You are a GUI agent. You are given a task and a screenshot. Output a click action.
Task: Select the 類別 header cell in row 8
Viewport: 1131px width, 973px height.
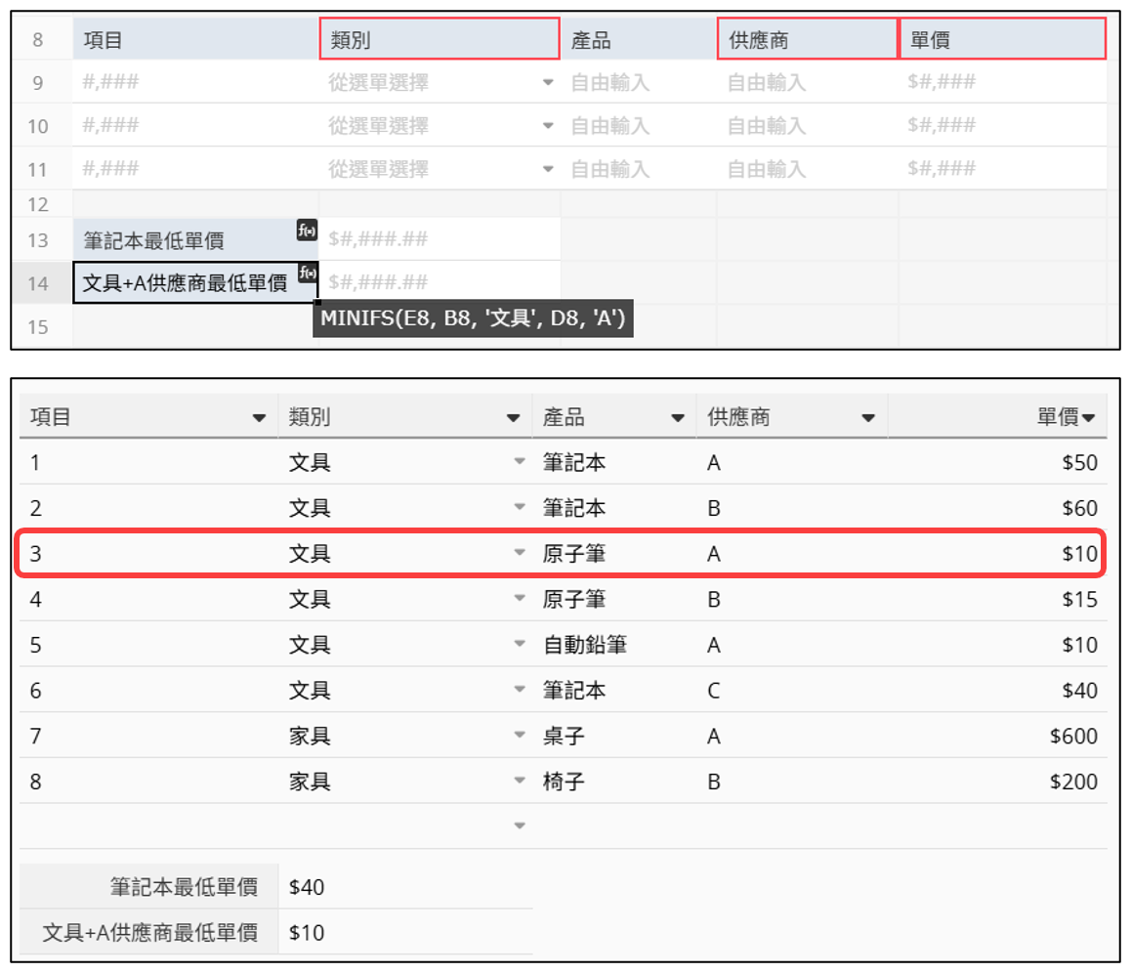tap(439, 40)
